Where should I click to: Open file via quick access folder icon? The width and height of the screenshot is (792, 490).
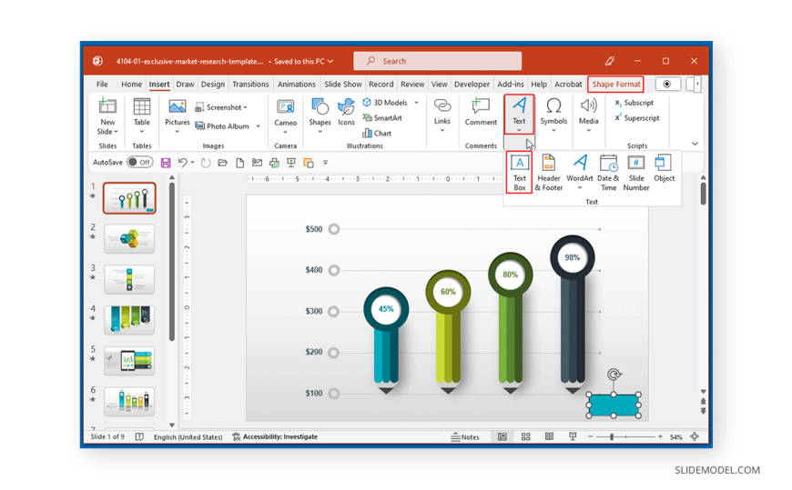pyautogui.click(x=222, y=163)
